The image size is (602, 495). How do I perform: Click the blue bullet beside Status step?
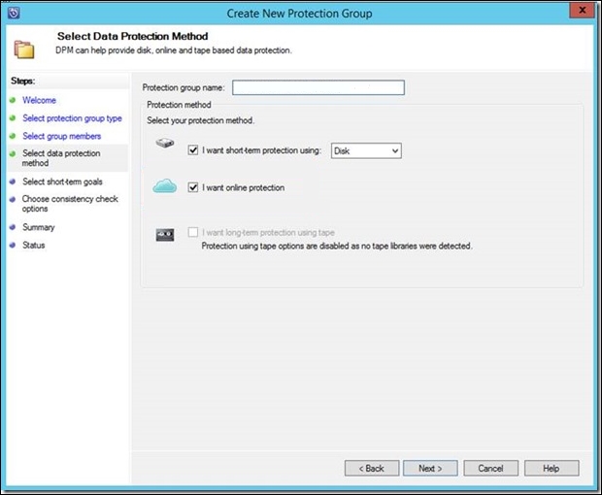pos(12,246)
